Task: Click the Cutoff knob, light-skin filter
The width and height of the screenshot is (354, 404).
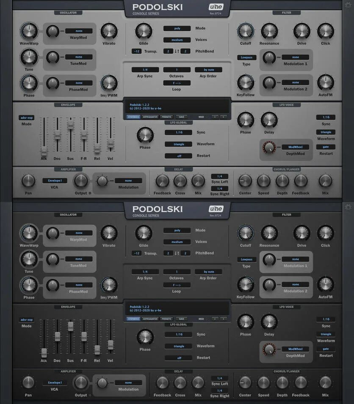Action: coord(246,31)
